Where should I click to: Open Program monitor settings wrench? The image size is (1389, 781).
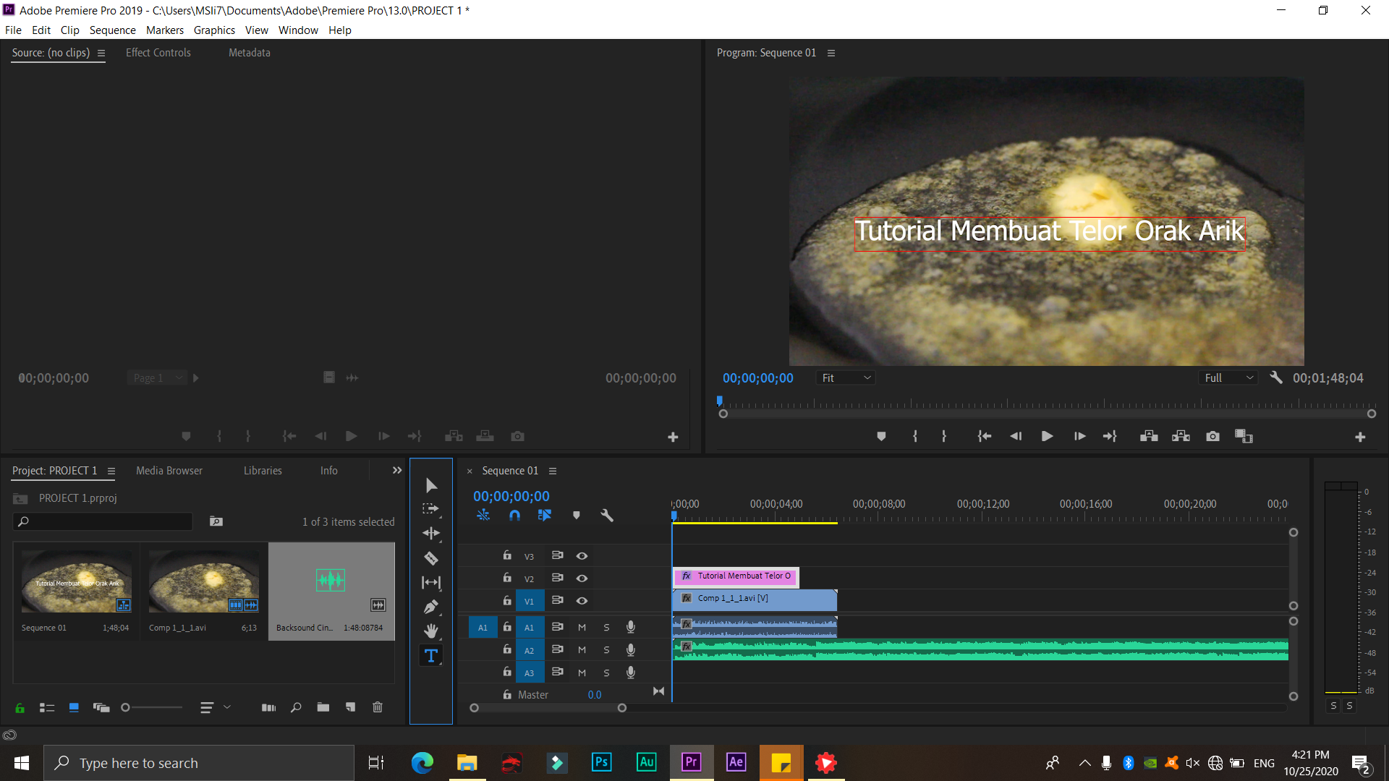click(x=1276, y=377)
